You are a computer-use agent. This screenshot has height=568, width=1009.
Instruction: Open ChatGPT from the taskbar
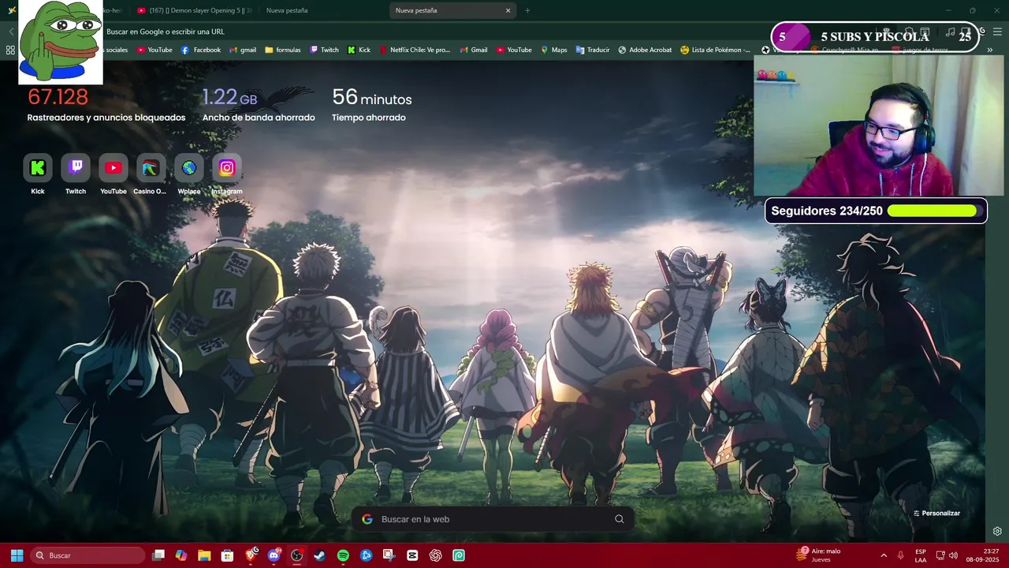tap(435, 555)
